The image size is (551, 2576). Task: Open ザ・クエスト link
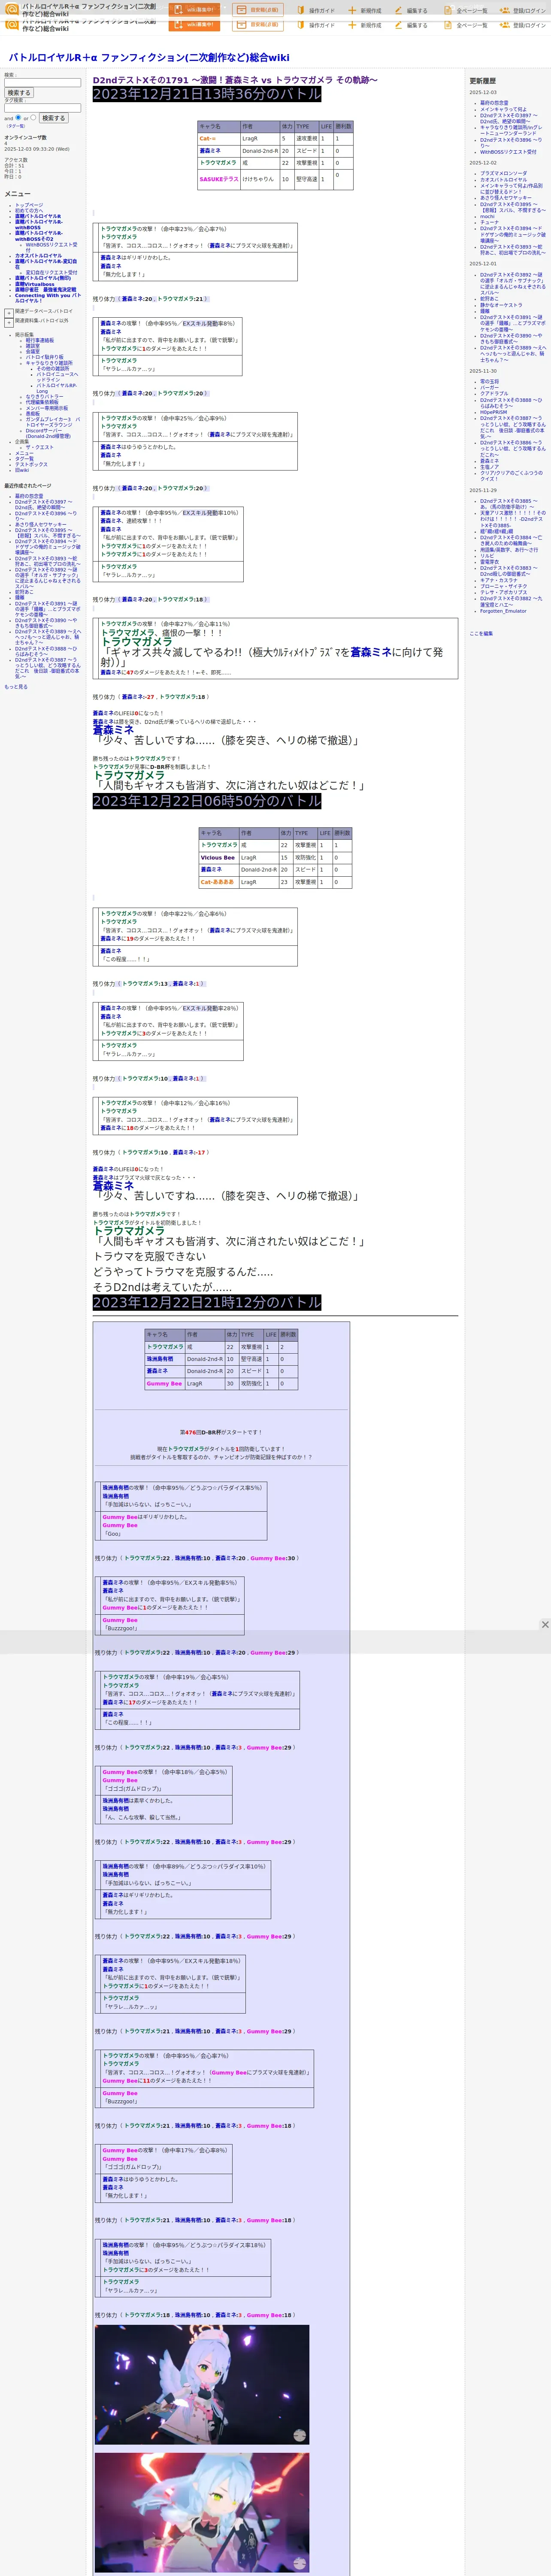coord(40,447)
